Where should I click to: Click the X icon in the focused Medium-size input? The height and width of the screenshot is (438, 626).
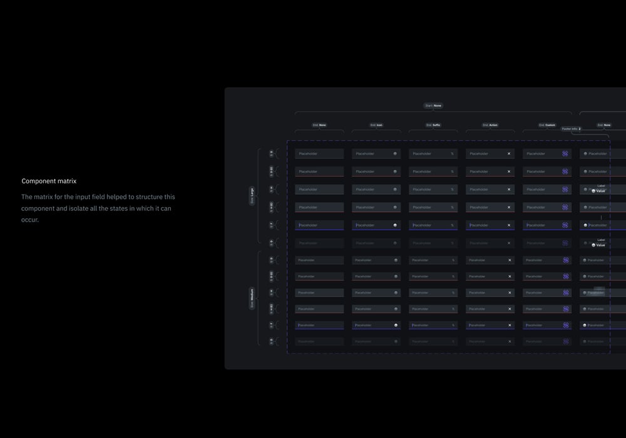point(509,325)
